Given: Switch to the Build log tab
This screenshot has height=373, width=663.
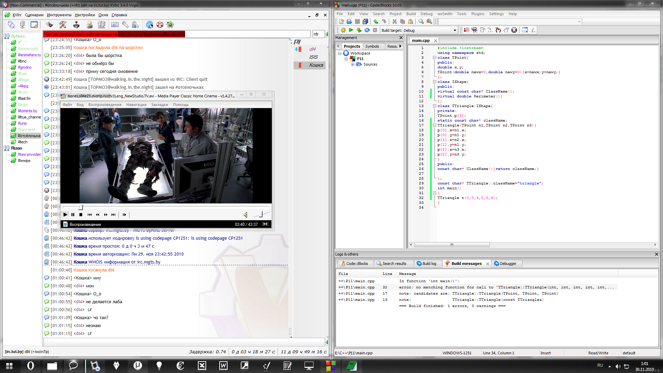Looking at the screenshot, I should pos(427,264).
